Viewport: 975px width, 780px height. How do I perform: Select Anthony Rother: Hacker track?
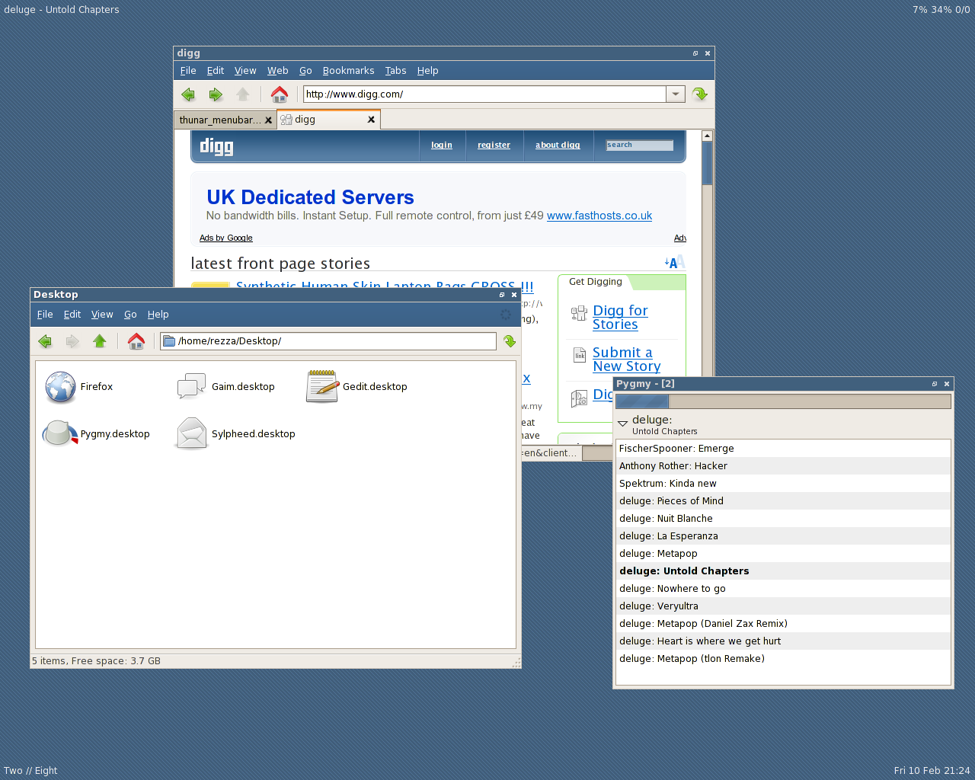783,466
